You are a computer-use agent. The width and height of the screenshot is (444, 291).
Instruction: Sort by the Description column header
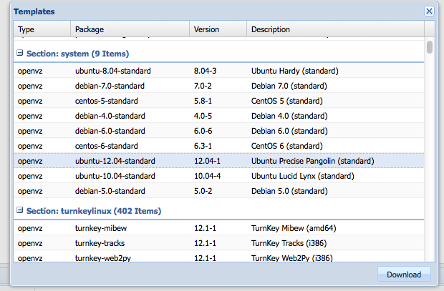click(336, 29)
